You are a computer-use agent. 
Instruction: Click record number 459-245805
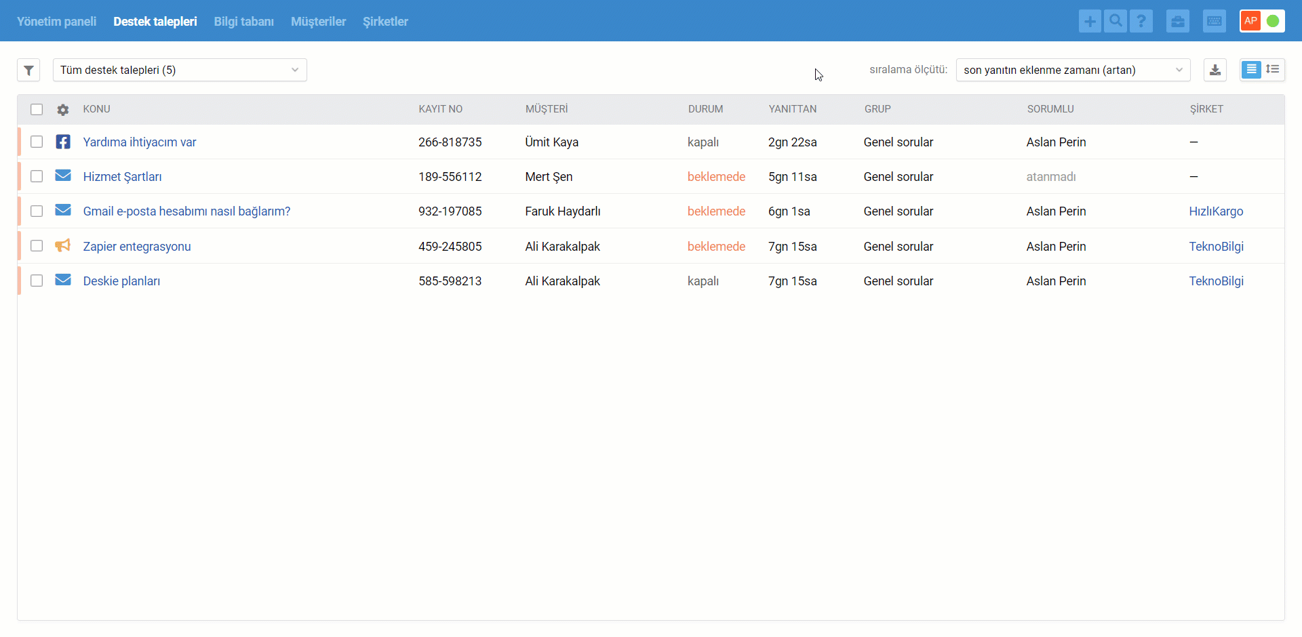pyautogui.click(x=450, y=247)
